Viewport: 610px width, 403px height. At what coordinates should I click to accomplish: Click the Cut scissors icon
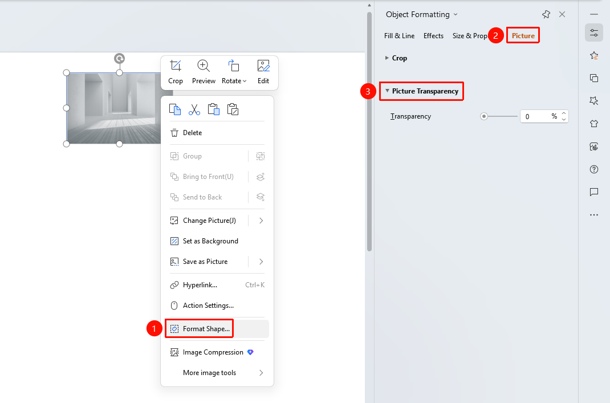point(194,109)
